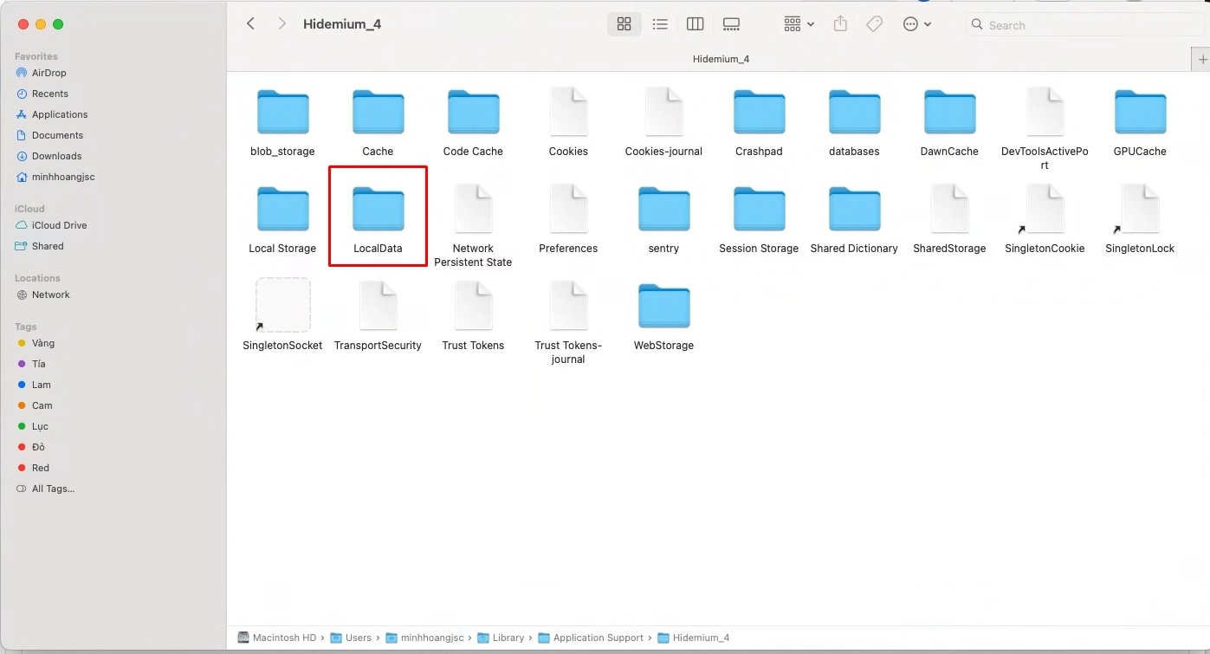Image resolution: width=1210 pixels, height=654 pixels.
Task: Switch to gallery view
Action: (731, 24)
